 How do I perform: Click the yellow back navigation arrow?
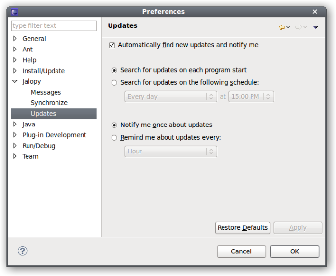coord(282,27)
